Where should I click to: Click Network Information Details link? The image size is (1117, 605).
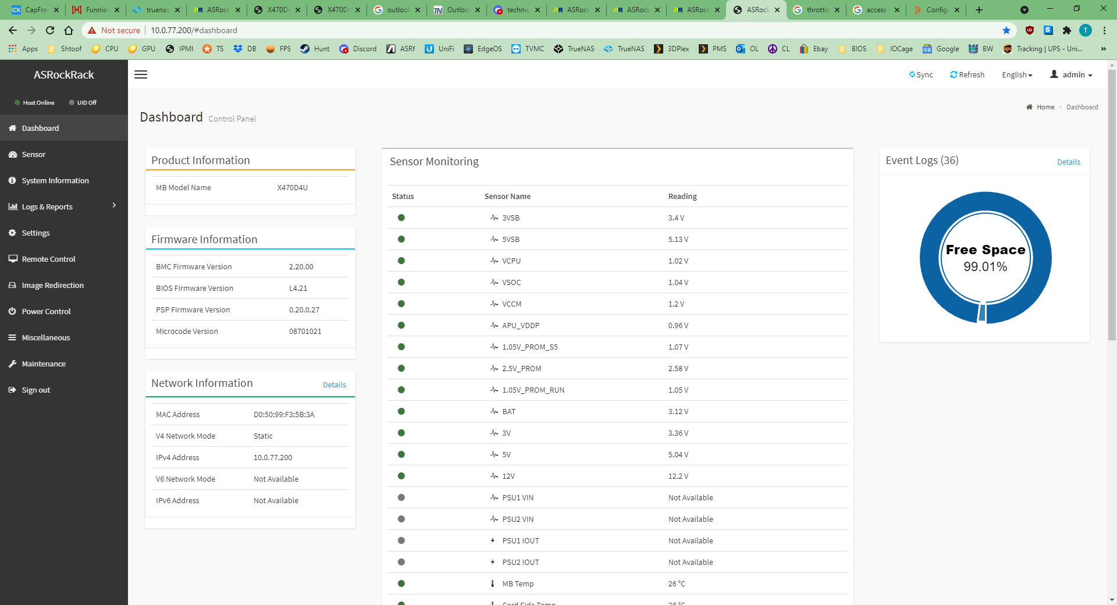334,385
